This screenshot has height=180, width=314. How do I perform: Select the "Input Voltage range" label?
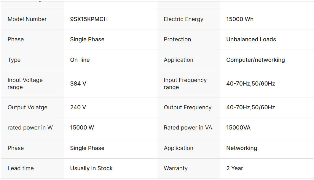click(25, 83)
